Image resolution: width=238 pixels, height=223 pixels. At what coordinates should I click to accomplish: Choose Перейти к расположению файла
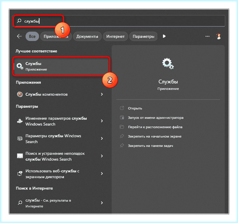click(155, 127)
